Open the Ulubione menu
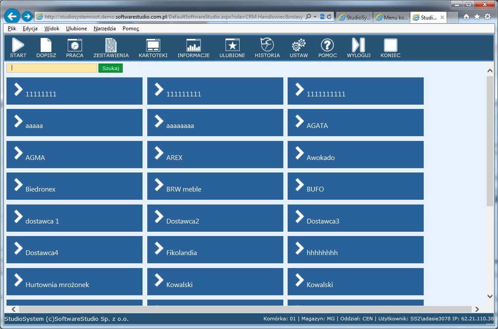 (x=76, y=28)
